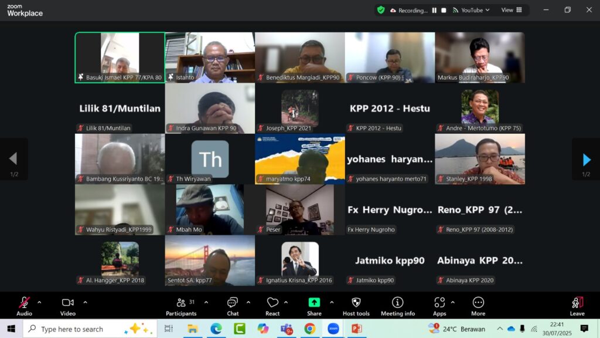Select Basuki Ismael's video tile
This screenshot has width=600, height=338.
pos(120,57)
